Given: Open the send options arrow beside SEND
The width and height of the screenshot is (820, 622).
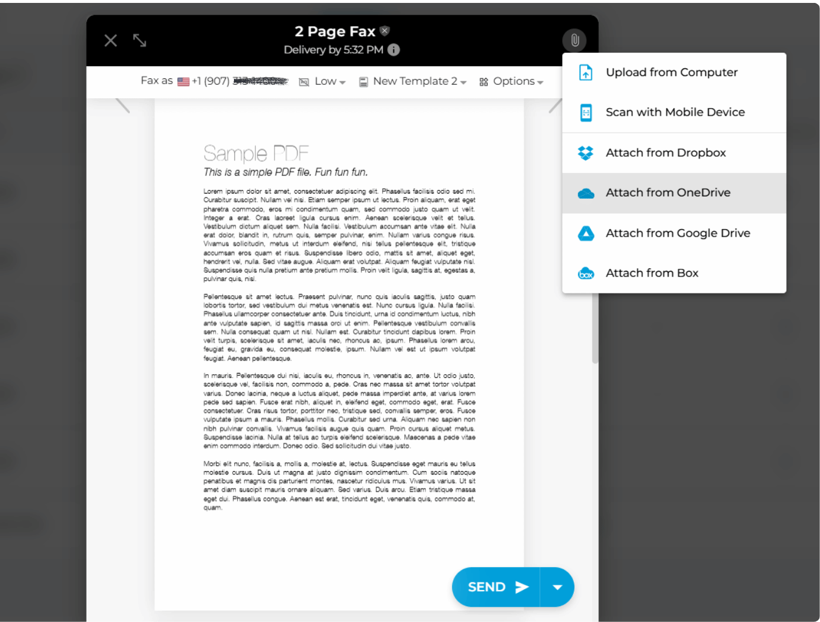Looking at the screenshot, I should pyautogui.click(x=557, y=587).
